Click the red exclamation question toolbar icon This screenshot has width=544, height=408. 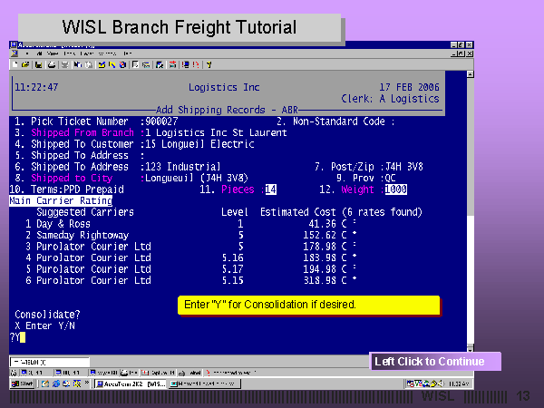(196, 64)
